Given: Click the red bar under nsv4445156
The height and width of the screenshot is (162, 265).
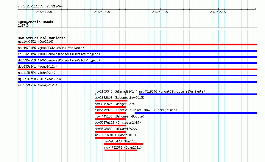Looking at the screenshot, I should click(x=110, y=119).
